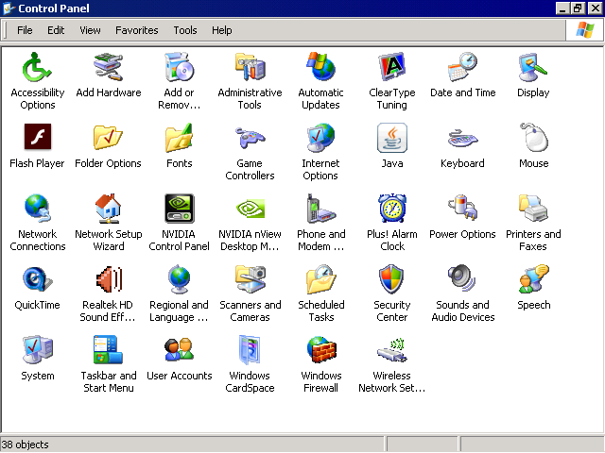Viewport: 605px width, 453px height.
Task: Select the Administrative Tools icon
Action: (x=250, y=67)
